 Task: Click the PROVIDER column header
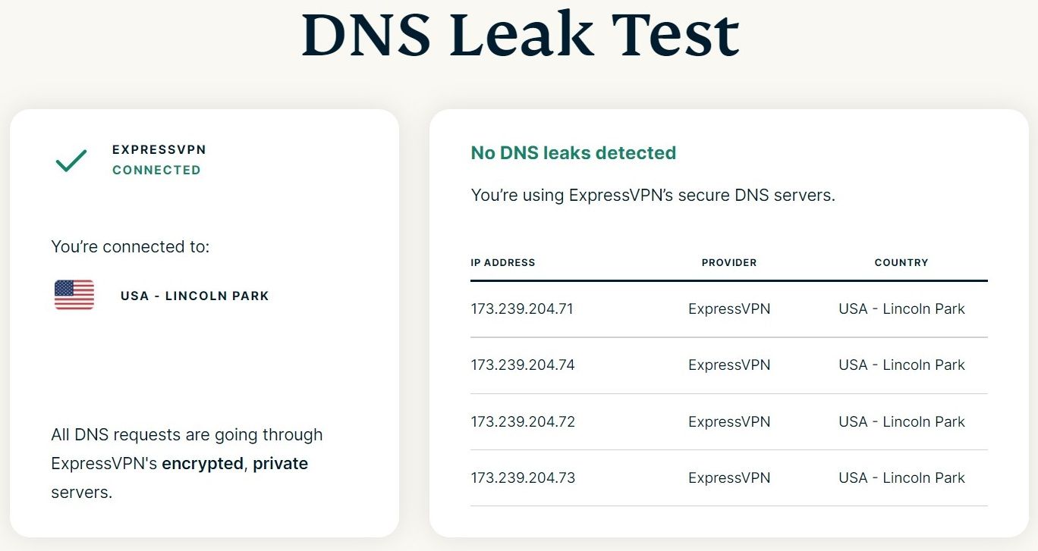pos(728,263)
